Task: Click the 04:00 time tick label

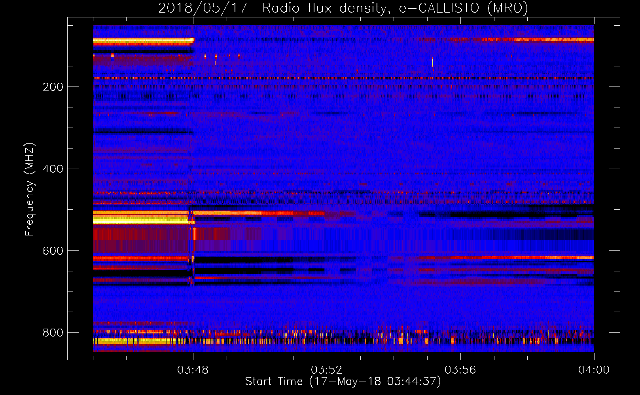Action: 594,370
